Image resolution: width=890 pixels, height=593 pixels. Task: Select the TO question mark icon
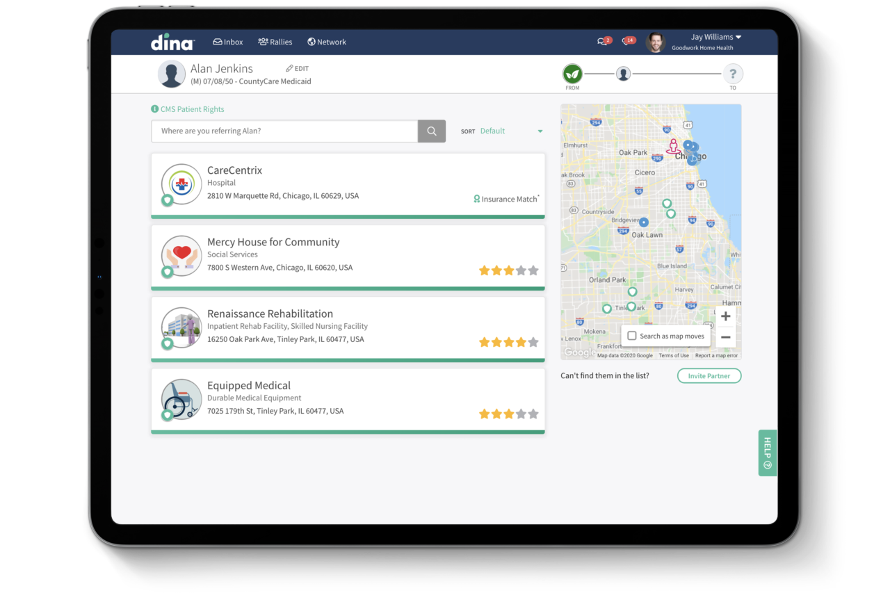coord(733,73)
